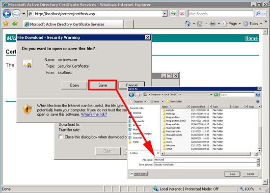This screenshot has height=193, width=270.
Task: Open Recent Pages dropdown next to Forward
Action: pyautogui.click(x=24, y=14)
